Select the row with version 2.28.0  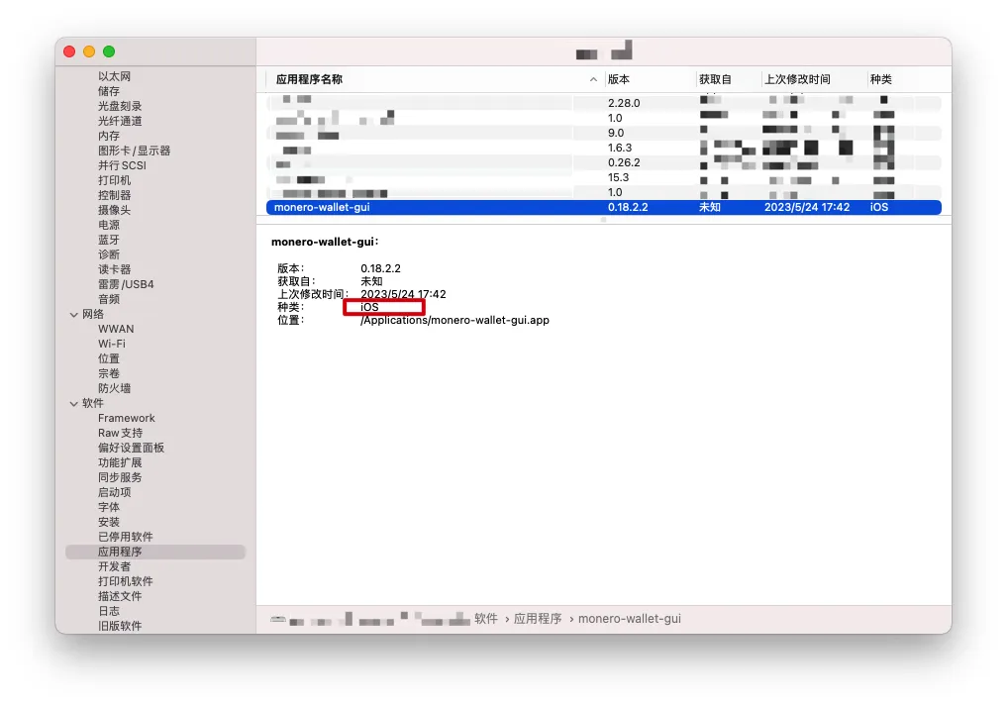click(604, 103)
